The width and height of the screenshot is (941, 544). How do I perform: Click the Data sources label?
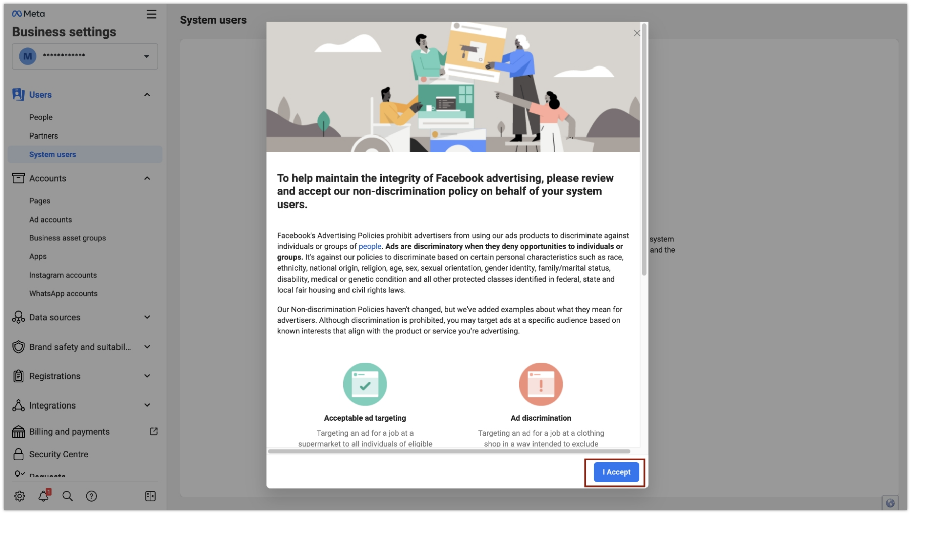[54, 317]
